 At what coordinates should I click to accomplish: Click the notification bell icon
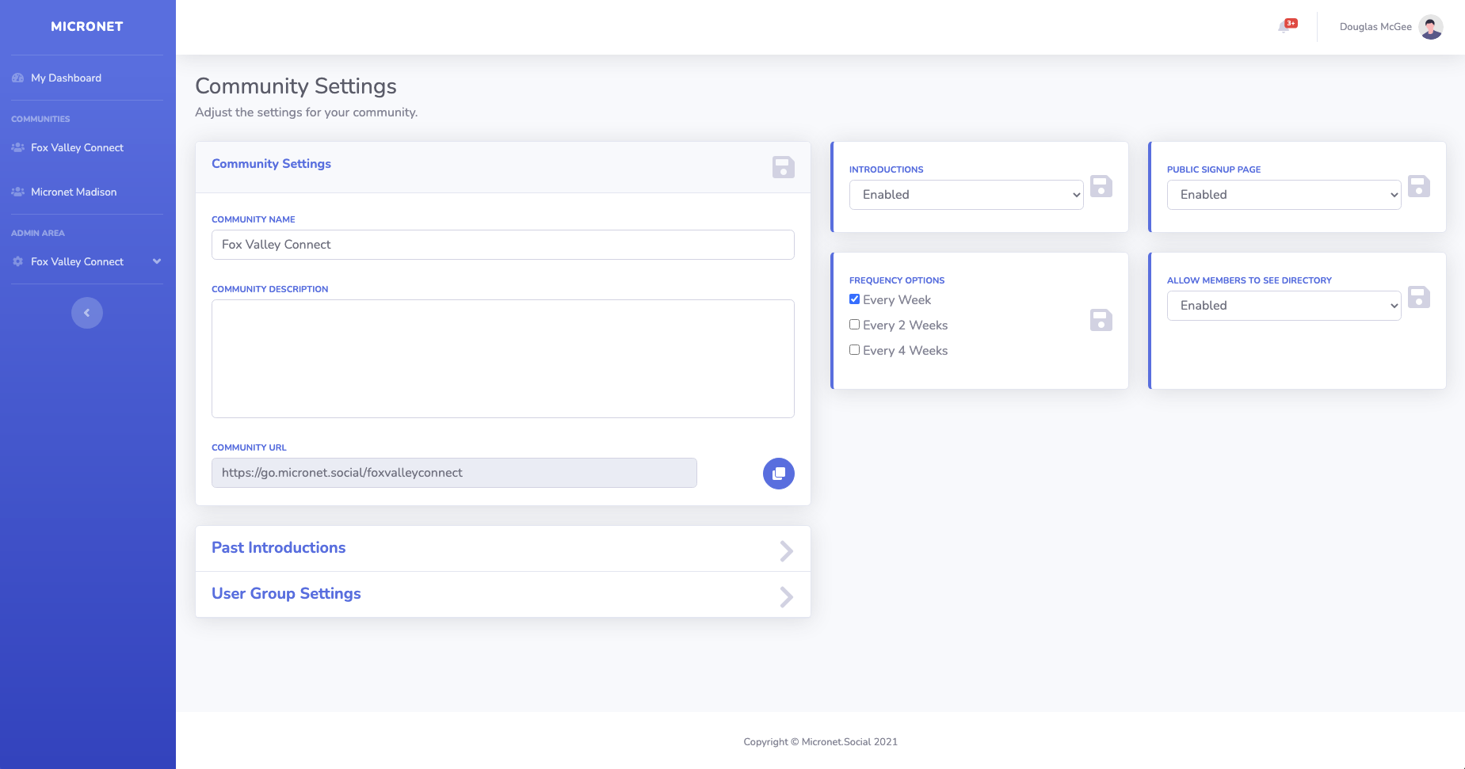(1284, 27)
